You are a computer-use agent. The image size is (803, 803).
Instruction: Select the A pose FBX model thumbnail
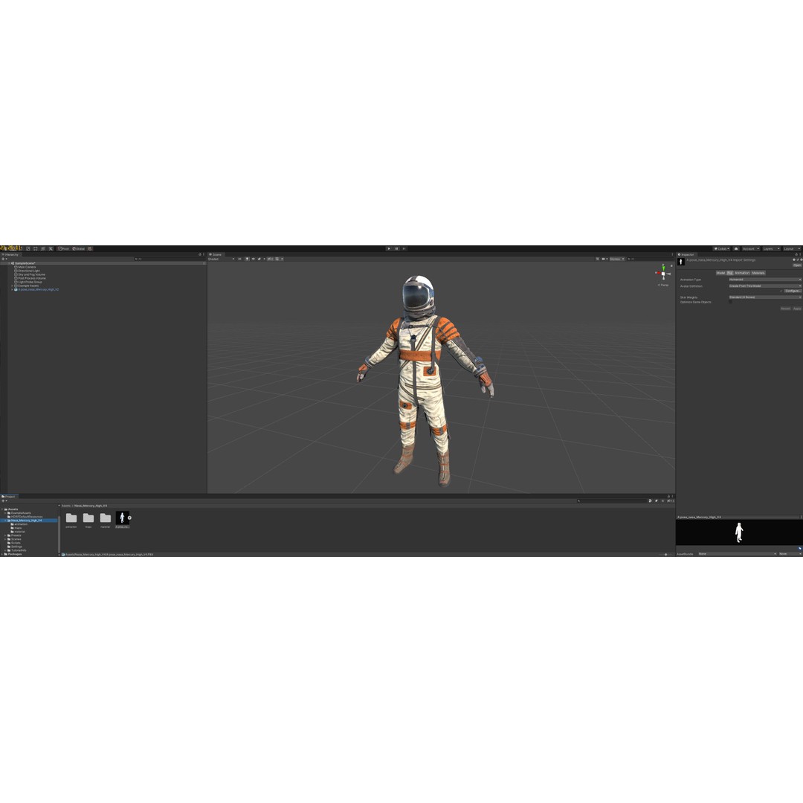[123, 517]
